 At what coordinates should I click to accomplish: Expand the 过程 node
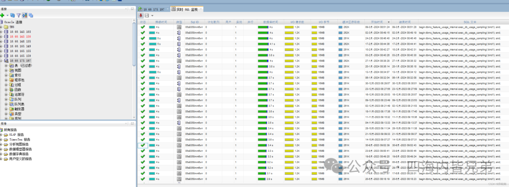pos(6,85)
